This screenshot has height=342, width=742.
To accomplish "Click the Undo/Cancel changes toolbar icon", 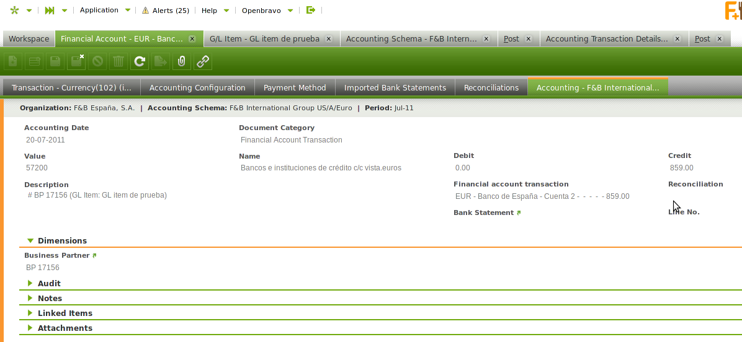I will click(97, 61).
